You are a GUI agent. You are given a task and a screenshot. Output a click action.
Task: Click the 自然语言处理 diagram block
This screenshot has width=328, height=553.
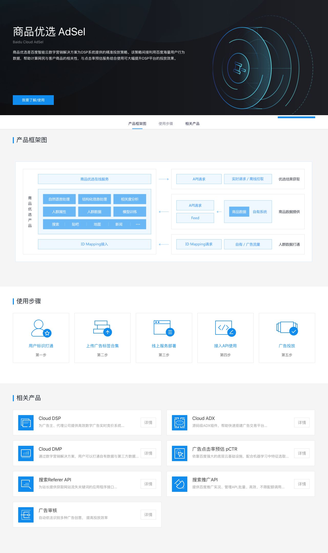click(x=59, y=199)
